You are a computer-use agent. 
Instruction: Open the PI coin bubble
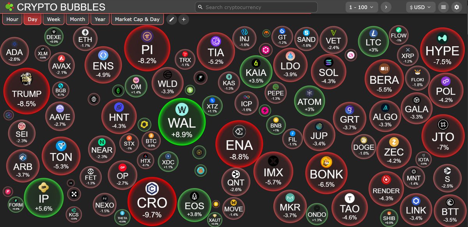click(147, 49)
